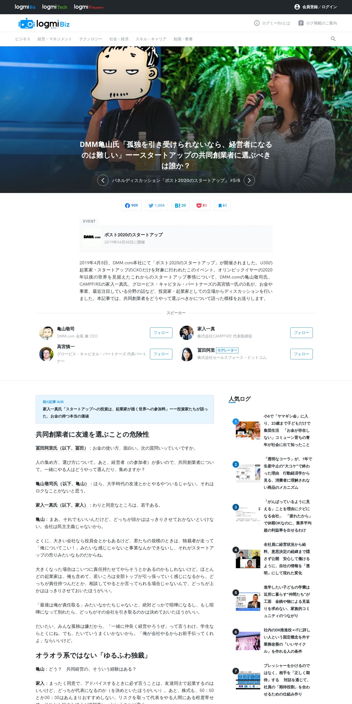Image resolution: width=352 pixels, height=704 pixels.
Task: Click the account icon beside 会員登録／ログイン
Action: [297, 7]
